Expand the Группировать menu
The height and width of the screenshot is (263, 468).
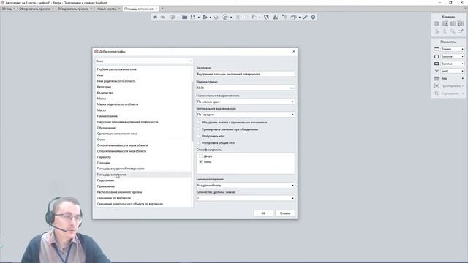[x=452, y=86]
